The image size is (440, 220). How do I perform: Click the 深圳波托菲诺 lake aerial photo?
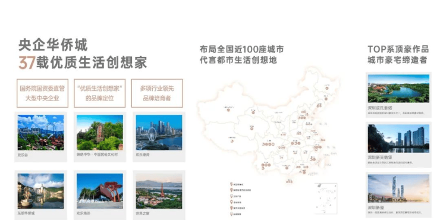398,89
